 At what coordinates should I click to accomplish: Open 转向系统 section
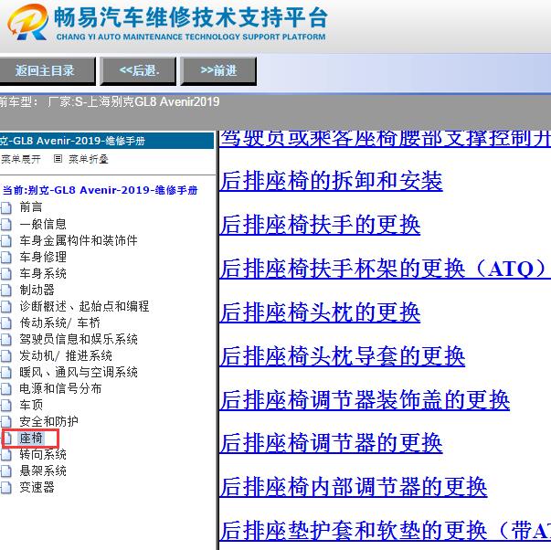(x=43, y=454)
